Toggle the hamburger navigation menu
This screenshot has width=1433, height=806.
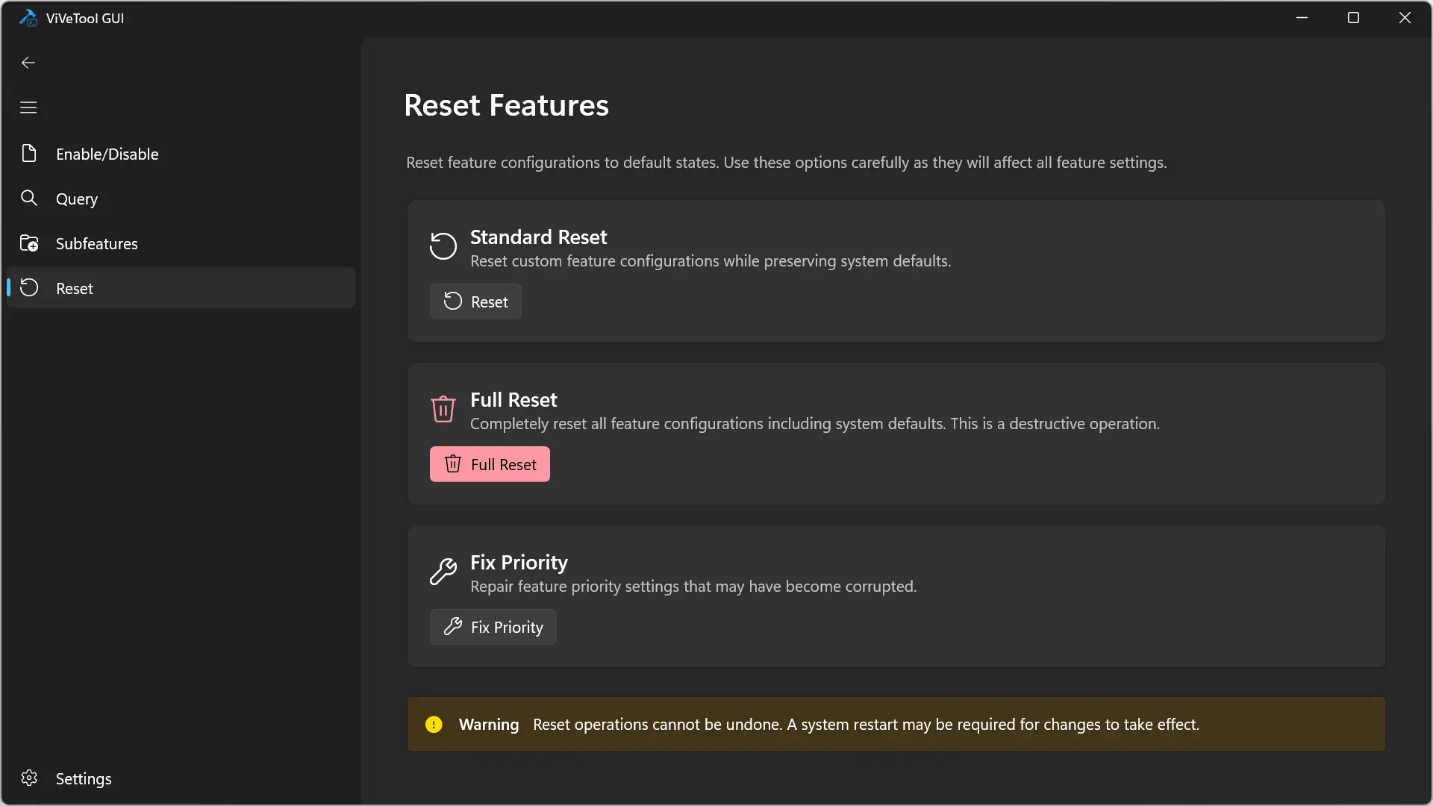point(28,107)
